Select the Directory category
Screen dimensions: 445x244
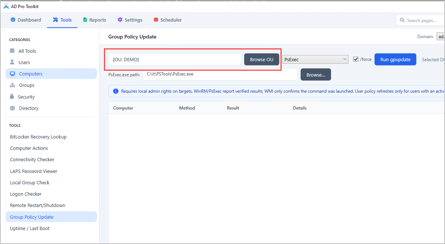[x=51, y=108]
